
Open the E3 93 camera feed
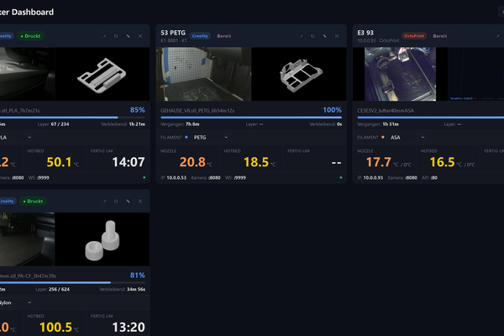coord(400,74)
